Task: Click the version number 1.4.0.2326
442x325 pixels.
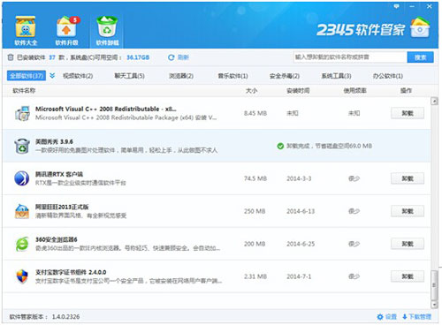Action: tap(65, 317)
